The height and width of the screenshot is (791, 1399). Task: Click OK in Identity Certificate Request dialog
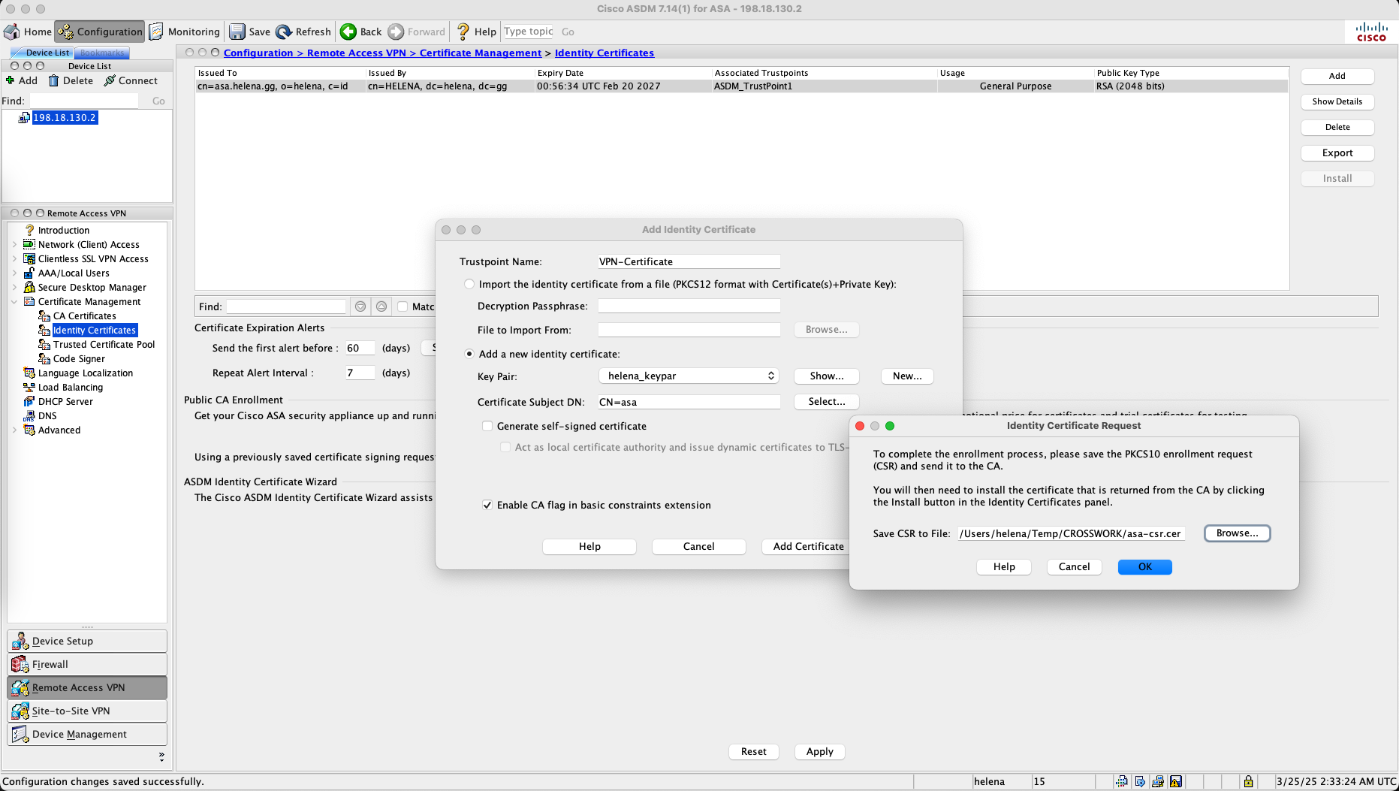coord(1144,567)
